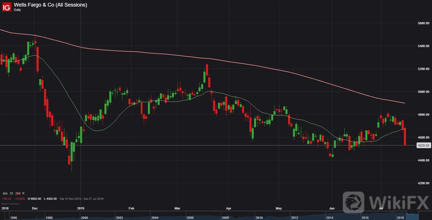The image size is (432, 220).
Task: Select the MA indicator label
Action: [5, 193]
